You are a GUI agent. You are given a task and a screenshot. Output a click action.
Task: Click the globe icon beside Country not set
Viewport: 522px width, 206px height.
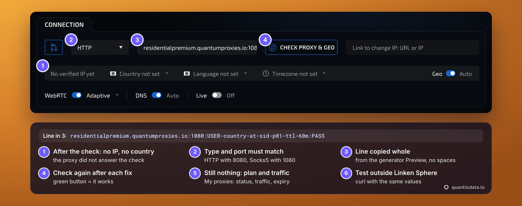113,74
